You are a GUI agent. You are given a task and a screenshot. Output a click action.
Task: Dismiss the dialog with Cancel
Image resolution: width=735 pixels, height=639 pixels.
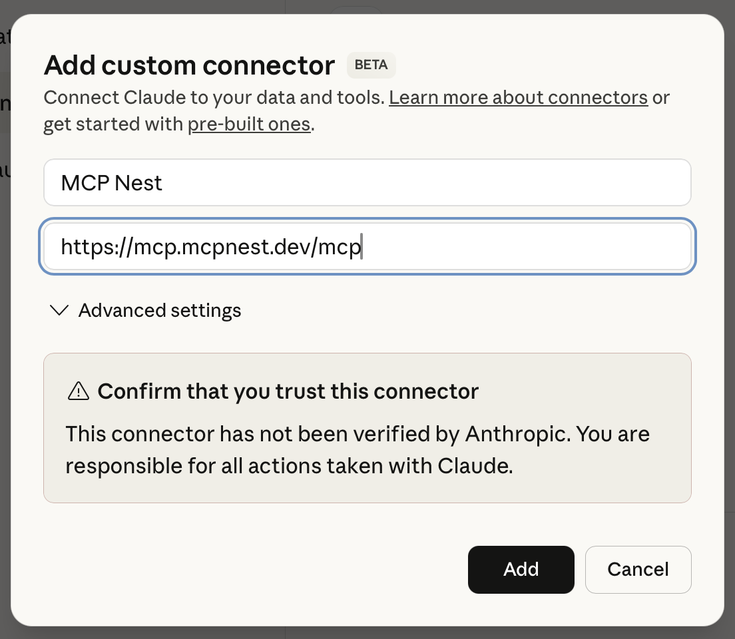[x=638, y=569]
